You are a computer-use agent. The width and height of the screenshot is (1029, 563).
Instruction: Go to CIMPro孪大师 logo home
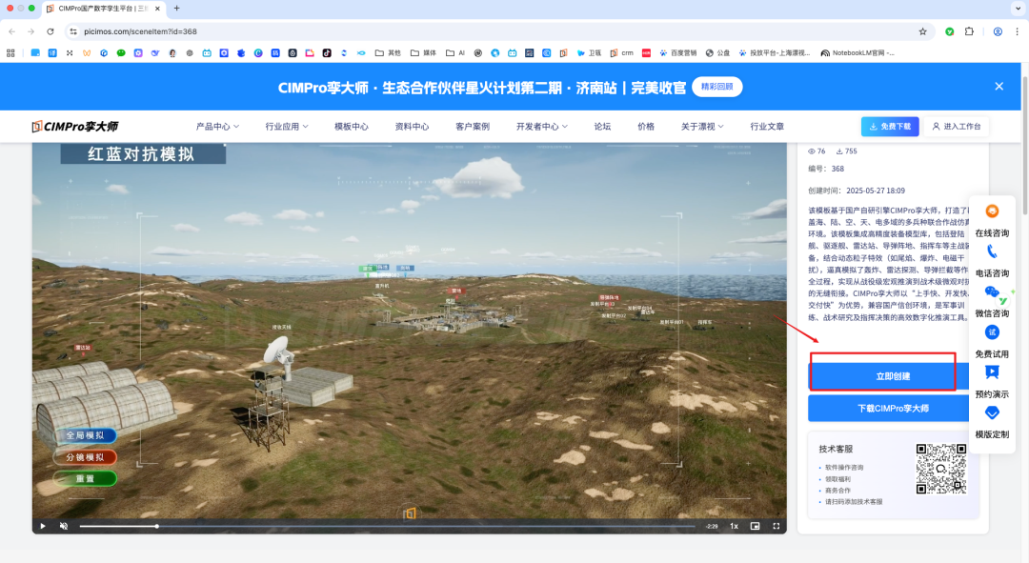click(75, 126)
